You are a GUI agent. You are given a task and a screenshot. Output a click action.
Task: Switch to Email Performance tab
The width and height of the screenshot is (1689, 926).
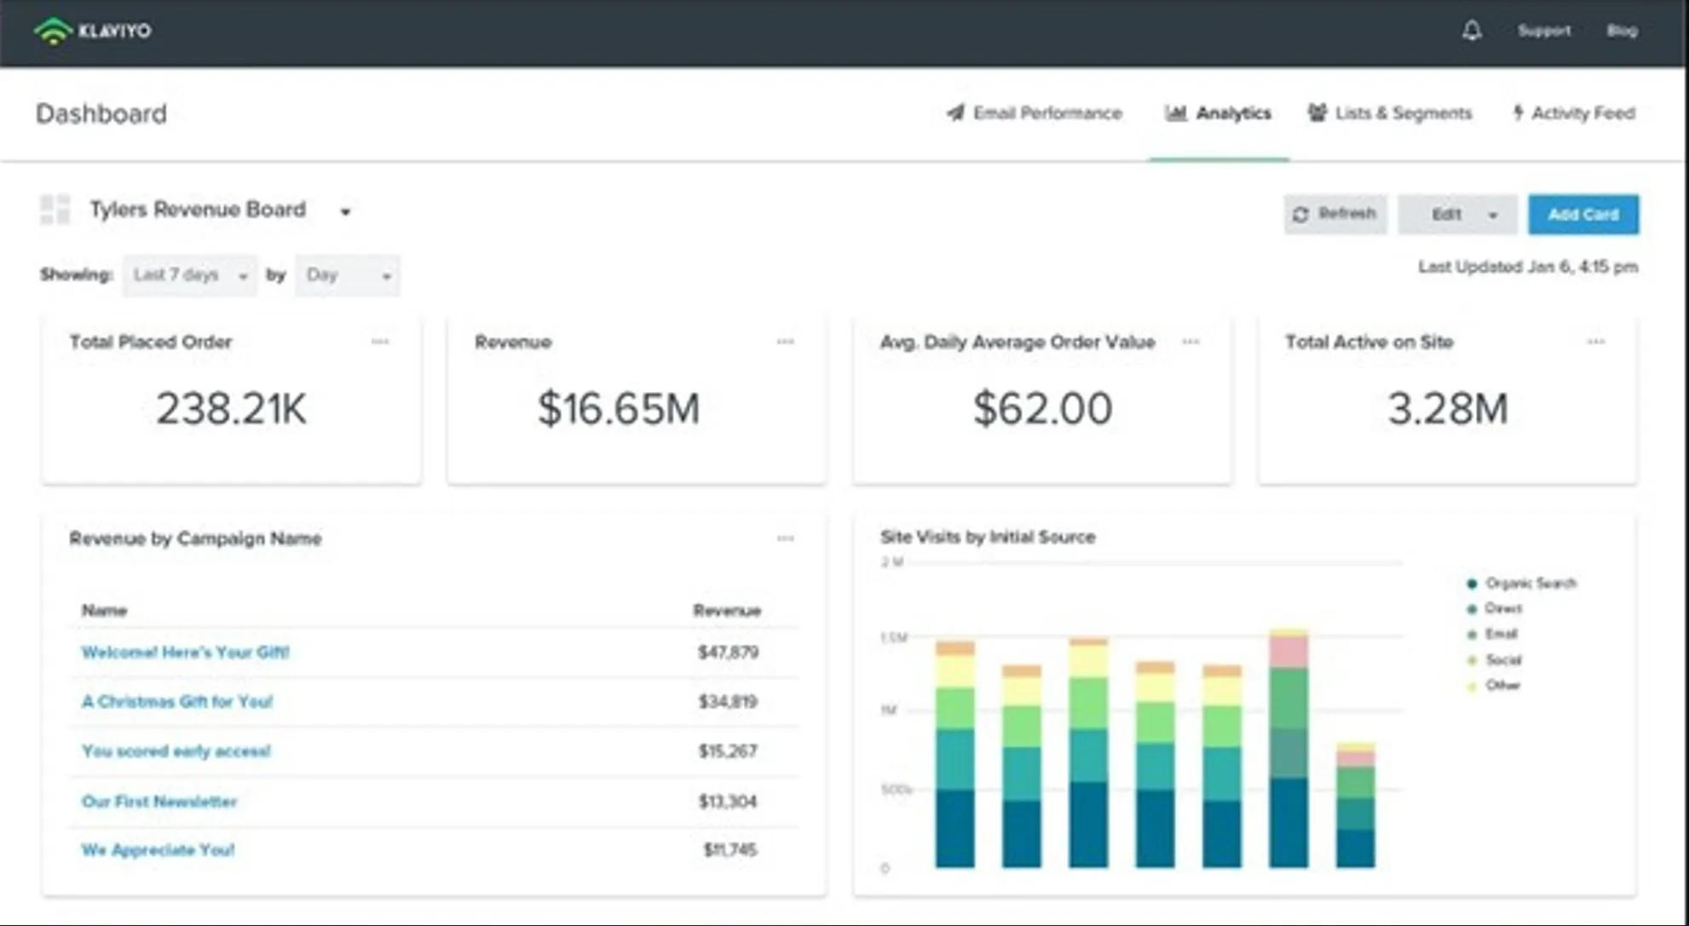[1035, 113]
